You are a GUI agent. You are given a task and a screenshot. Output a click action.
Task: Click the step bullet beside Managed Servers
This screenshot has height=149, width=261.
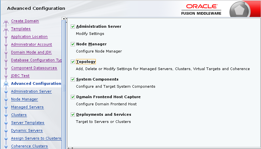point(6,107)
